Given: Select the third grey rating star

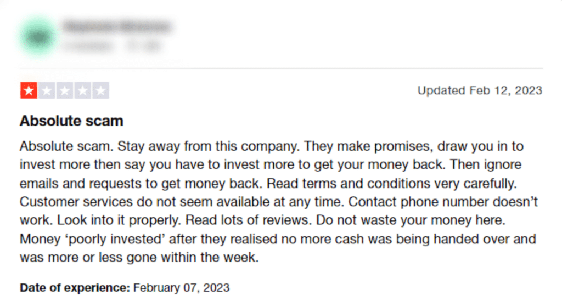Looking at the screenshot, I should click(65, 90).
